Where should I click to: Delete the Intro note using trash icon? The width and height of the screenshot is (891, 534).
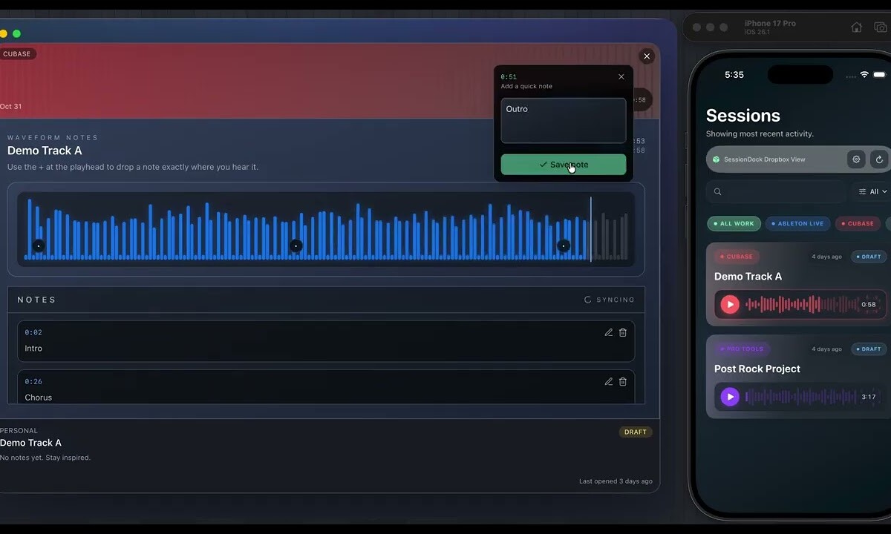point(623,332)
